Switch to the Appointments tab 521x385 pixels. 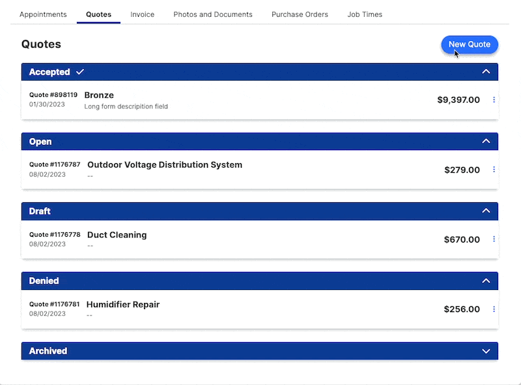43,14
